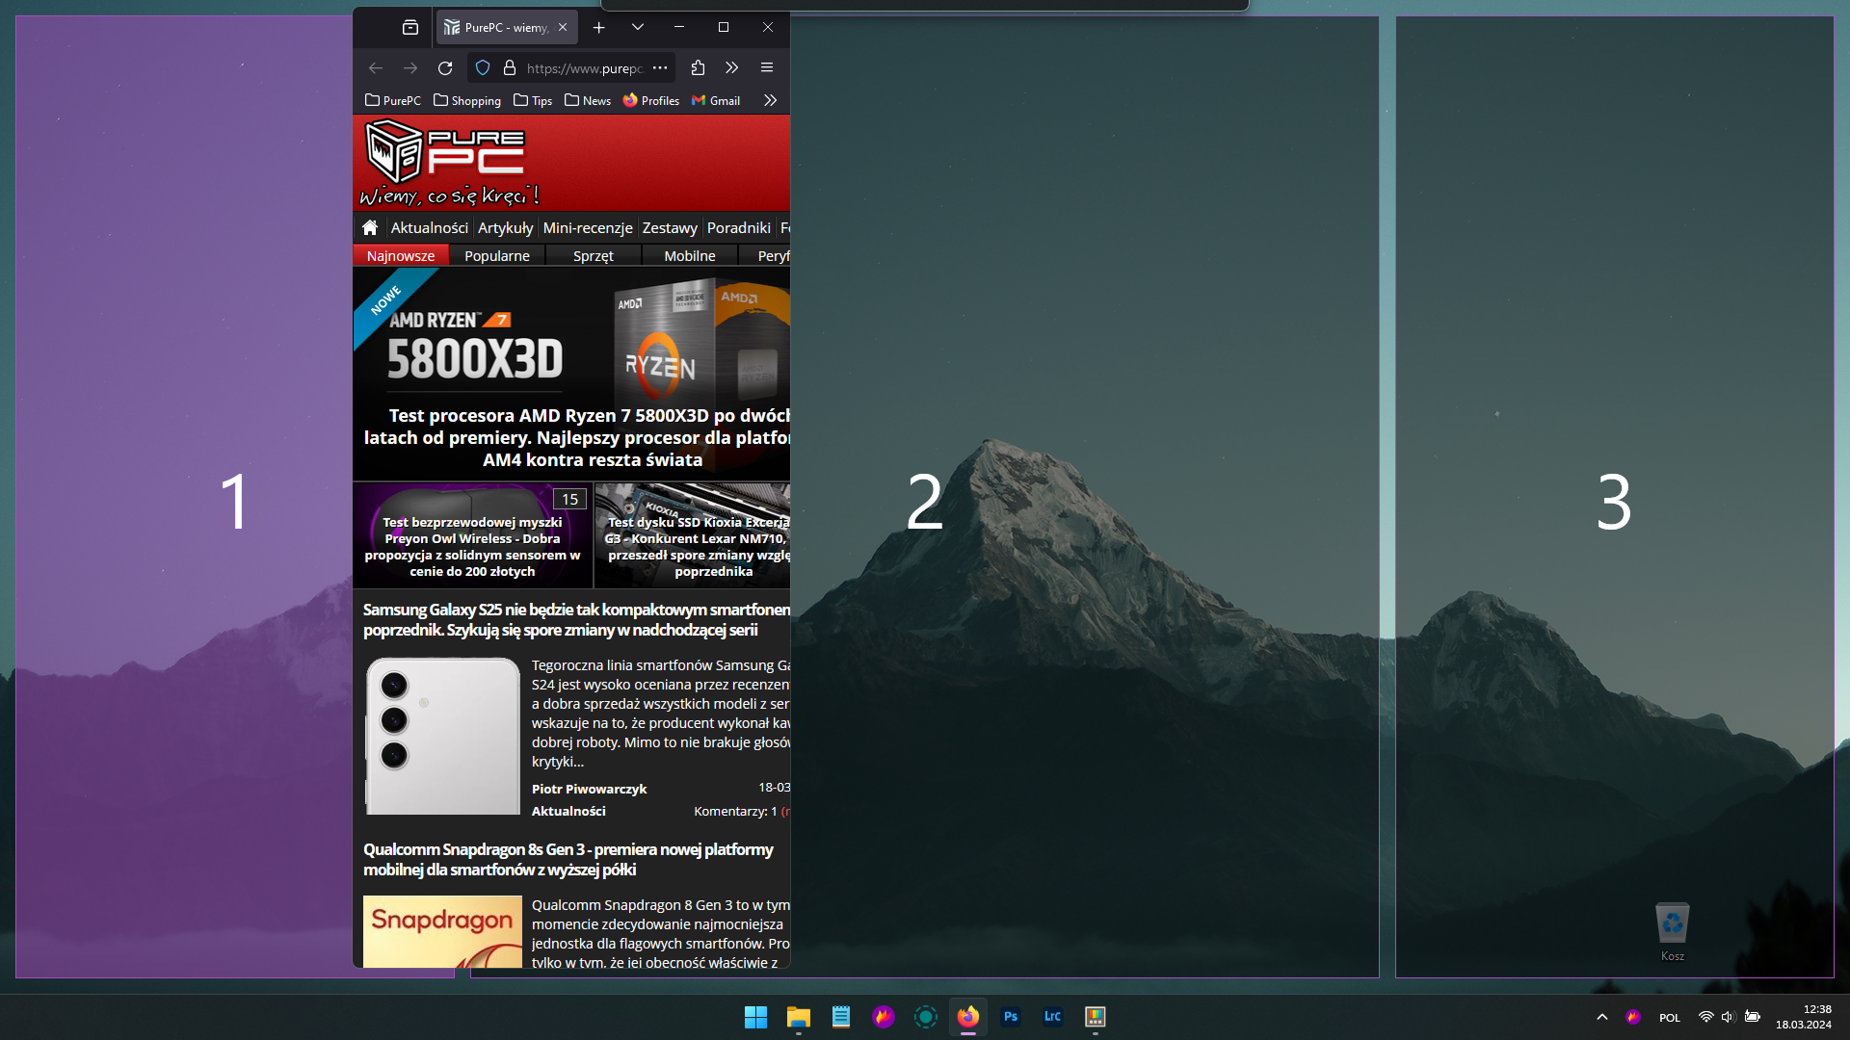Screen dimensions: 1850x1040
Task: Launch Photoshop from the taskbar
Action: 1011,1017
